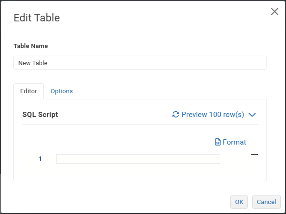Click the Format text link
This screenshot has height=214, width=286.
pos(235,142)
